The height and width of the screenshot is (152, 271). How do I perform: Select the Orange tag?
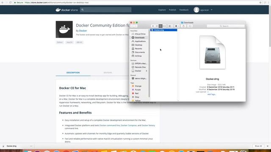point(138,86)
